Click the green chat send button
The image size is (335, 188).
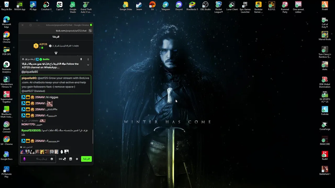(86, 159)
